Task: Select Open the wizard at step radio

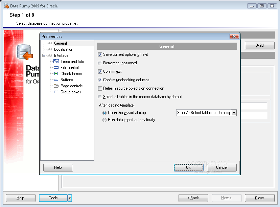Action: click(x=104, y=113)
